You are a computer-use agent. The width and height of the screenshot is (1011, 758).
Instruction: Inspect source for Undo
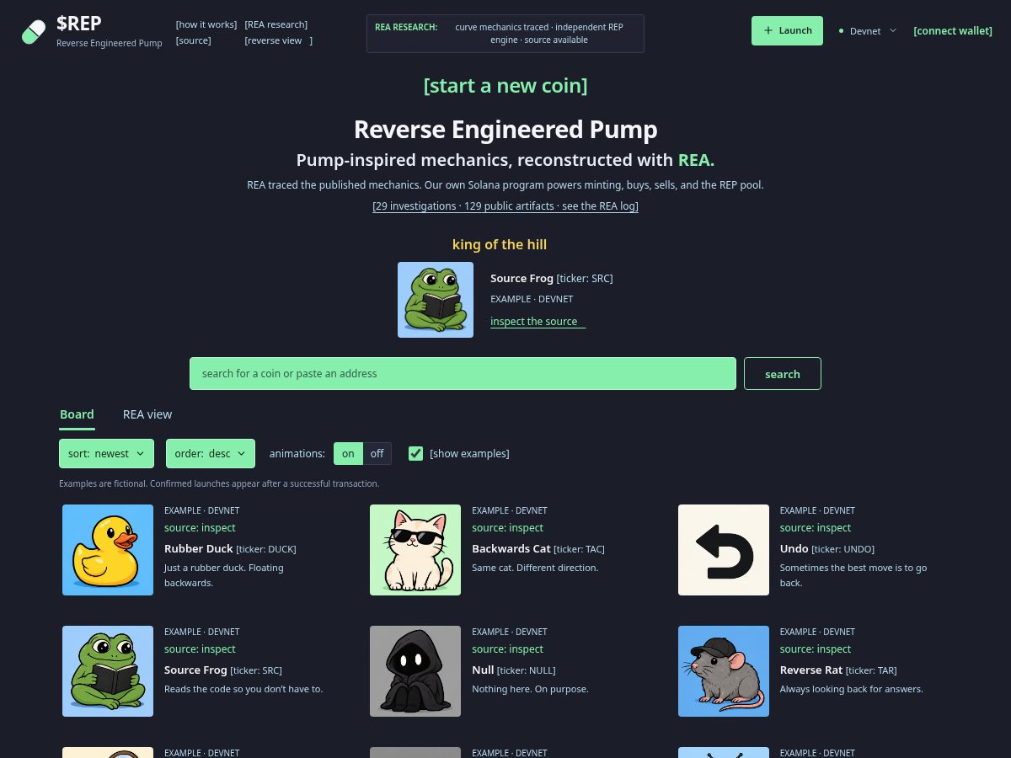(816, 528)
